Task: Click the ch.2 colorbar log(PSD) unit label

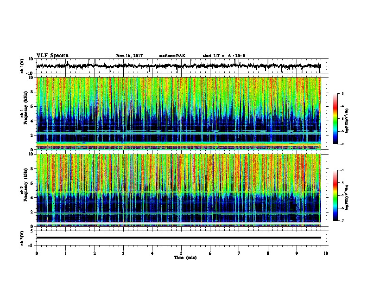Action: point(347,197)
